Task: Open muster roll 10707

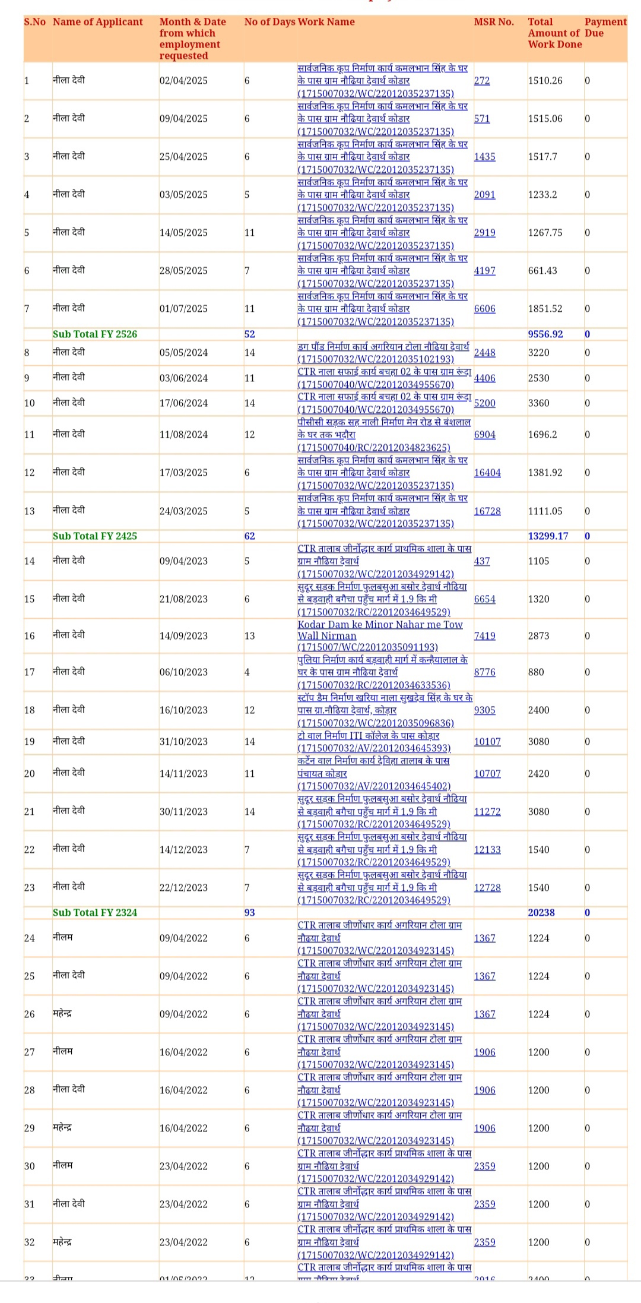Action: 487,774
